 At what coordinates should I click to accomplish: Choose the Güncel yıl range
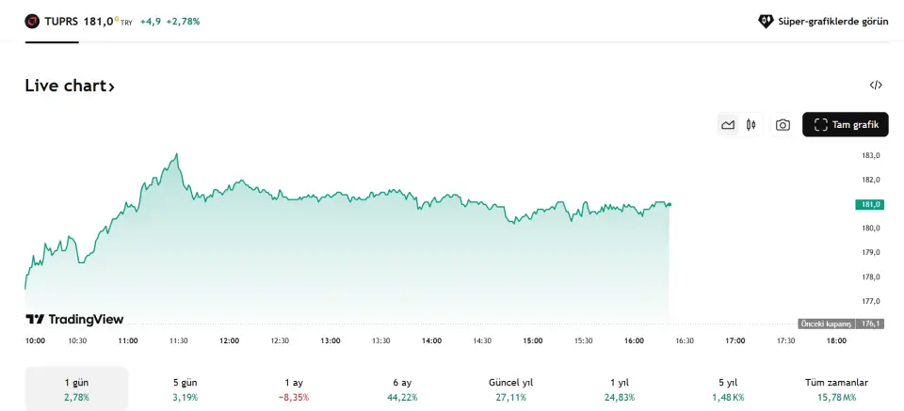click(510, 389)
